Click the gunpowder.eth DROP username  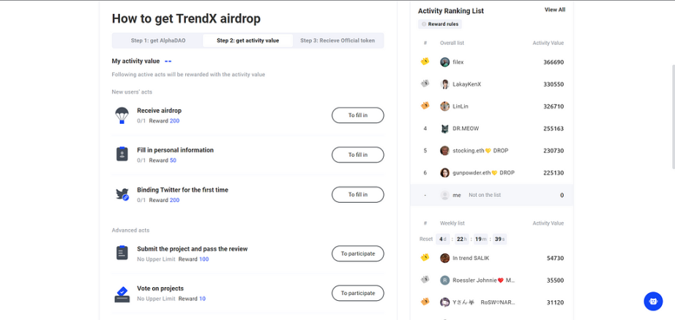483,173
